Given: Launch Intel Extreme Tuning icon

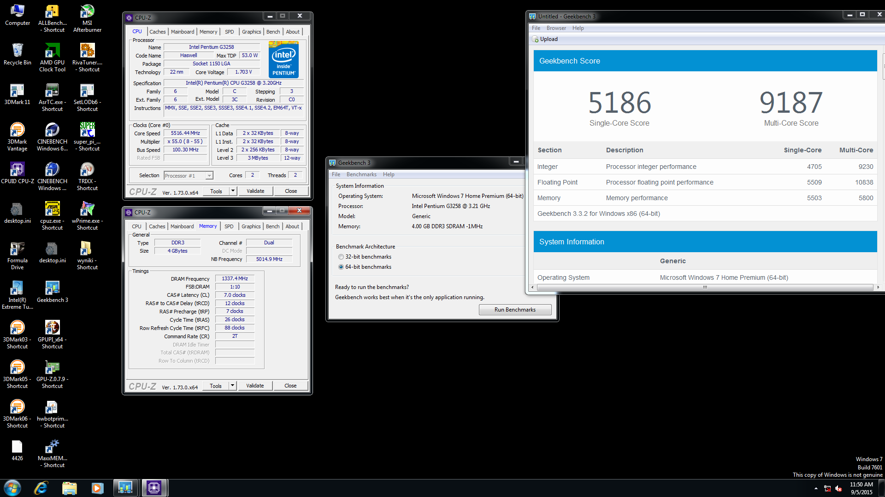Looking at the screenshot, I should point(18,295).
